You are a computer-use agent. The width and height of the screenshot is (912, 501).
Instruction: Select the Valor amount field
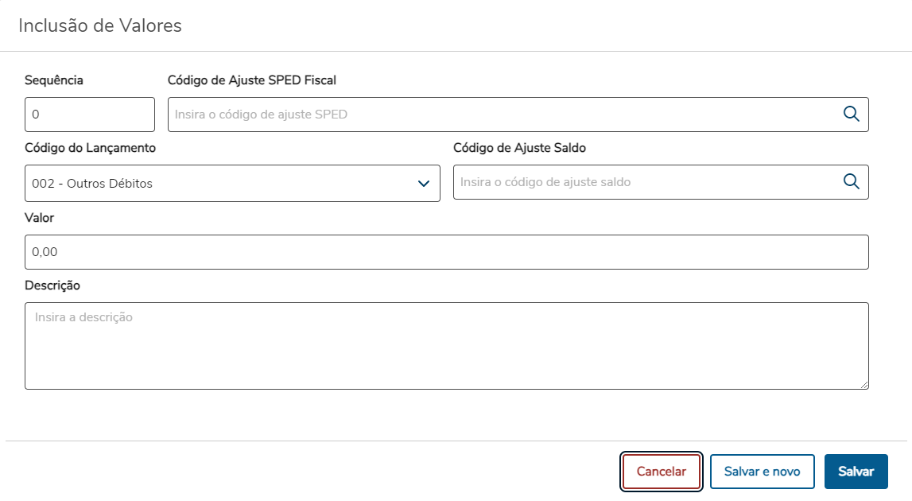pyautogui.click(x=445, y=252)
